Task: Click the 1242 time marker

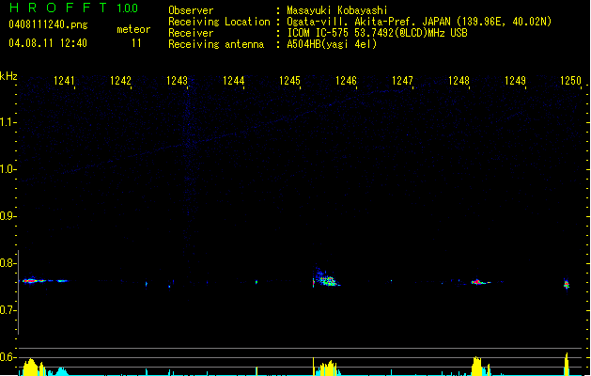Action: coord(120,81)
